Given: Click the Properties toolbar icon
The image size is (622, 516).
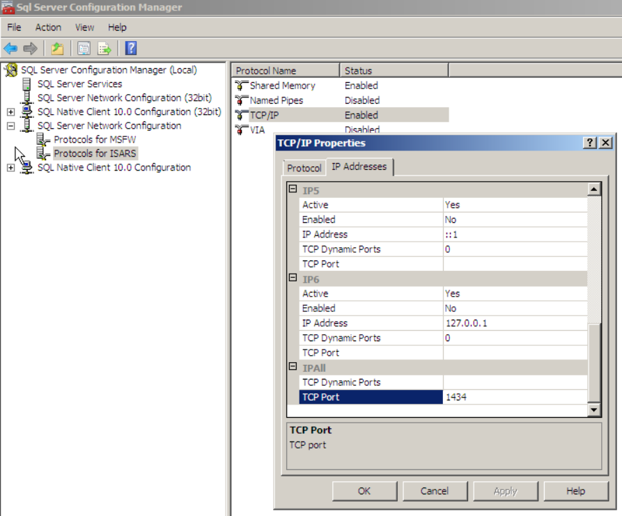Looking at the screenshot, I should tap(84, 48).
